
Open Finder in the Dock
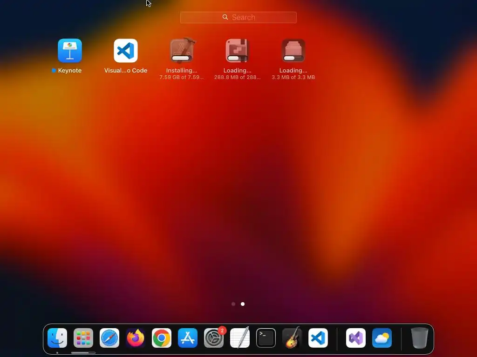click(57, 338)
